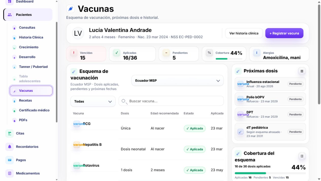Viewport: 321px width, 181px height.
Task: Click the Vencidas exclamation icon
Action: click(74, 53)
